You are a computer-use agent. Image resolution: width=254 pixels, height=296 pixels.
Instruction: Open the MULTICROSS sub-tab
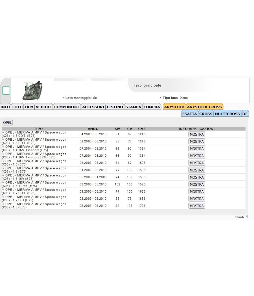coord(227,114)
